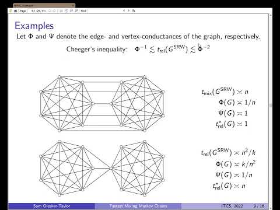
Task: Click the fit page zoom icon
Action: coord(66,11)
